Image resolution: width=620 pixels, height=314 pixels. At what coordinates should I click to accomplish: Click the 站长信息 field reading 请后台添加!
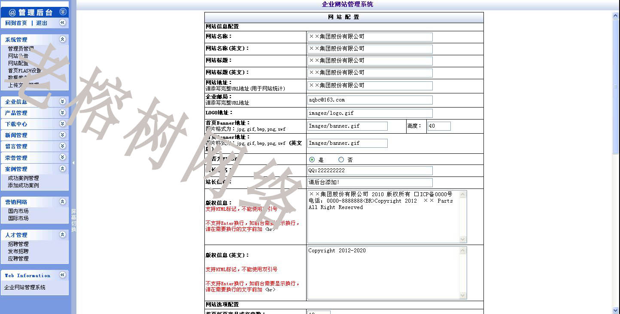pos(370,182)
